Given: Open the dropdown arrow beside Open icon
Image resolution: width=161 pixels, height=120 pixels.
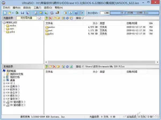Looking at the screenshot, I should [x=13, y=13].
